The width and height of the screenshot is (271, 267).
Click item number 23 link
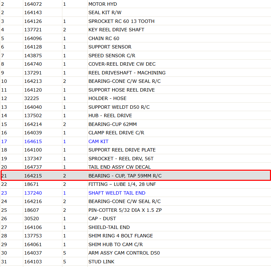[x=4, y=193]
